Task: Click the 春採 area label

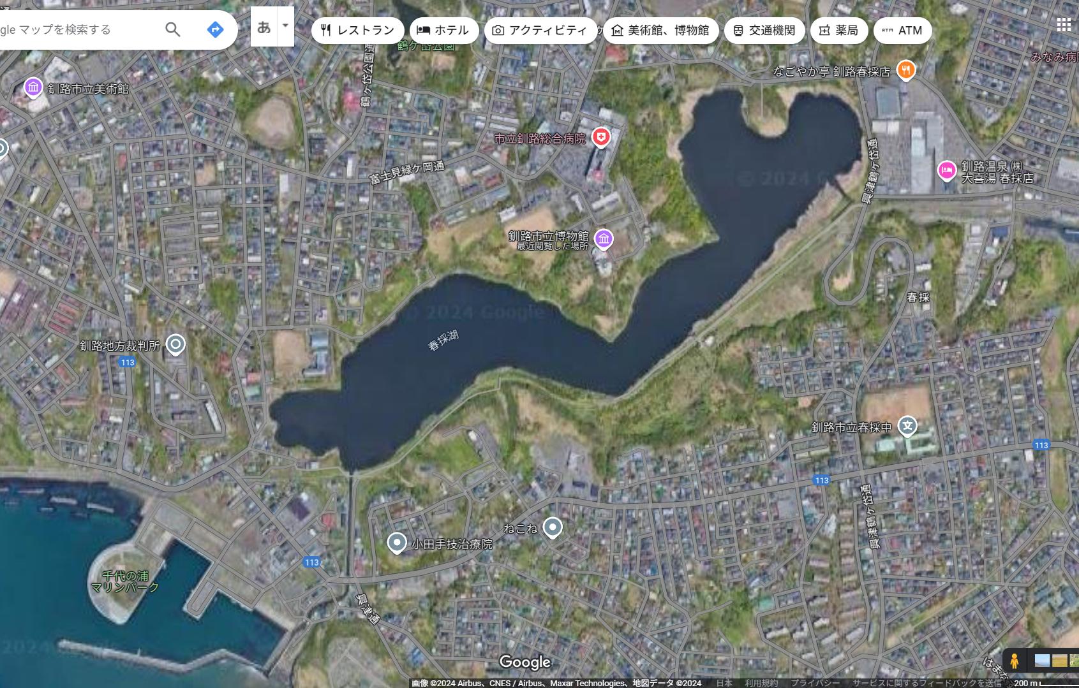Action: [918, 297]
